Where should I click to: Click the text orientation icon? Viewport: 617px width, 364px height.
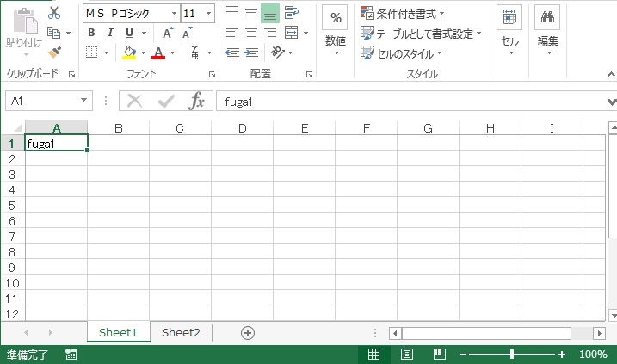coord(277,52)
